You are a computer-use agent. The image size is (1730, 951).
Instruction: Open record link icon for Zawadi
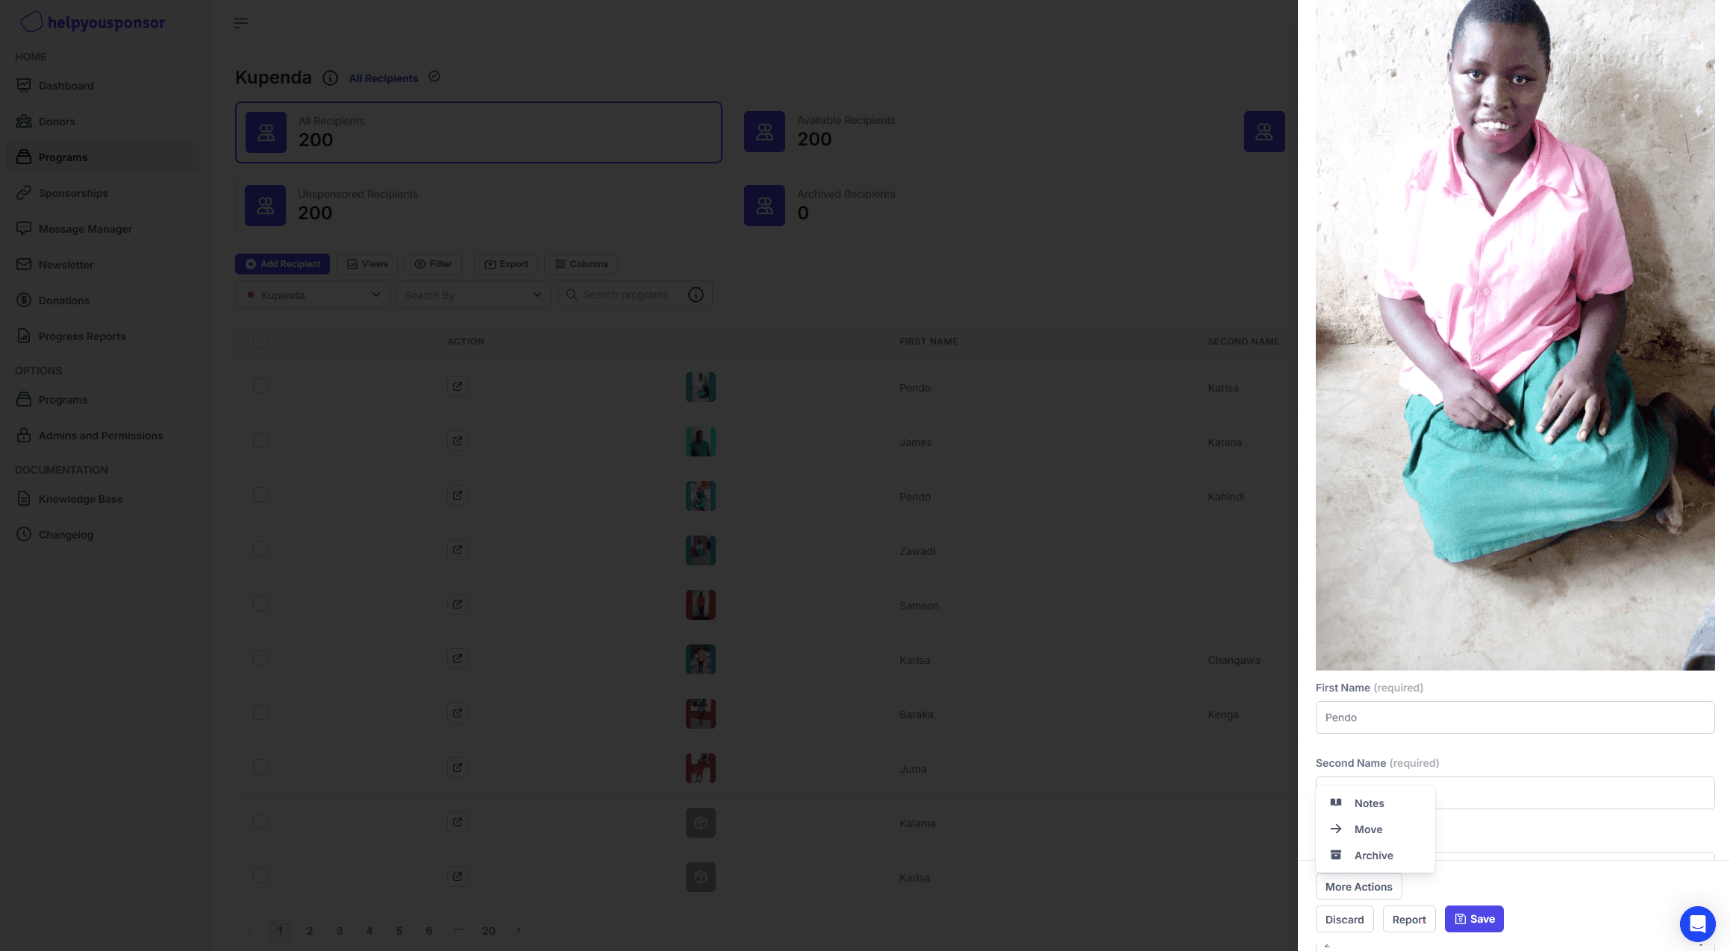[458, 550]
